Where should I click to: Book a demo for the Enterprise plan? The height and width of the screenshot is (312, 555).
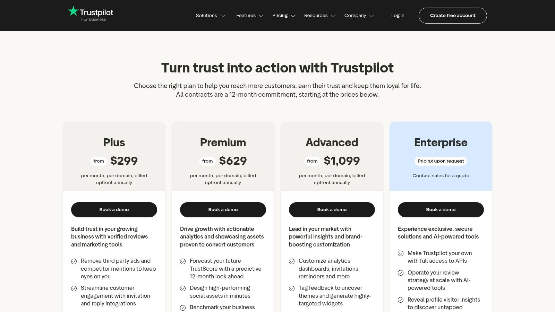441,209
